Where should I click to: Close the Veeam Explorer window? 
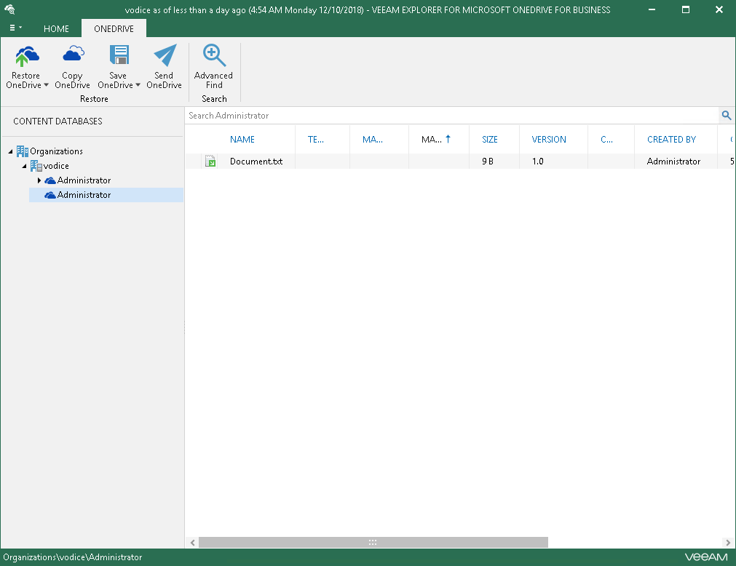coord(719,9)
